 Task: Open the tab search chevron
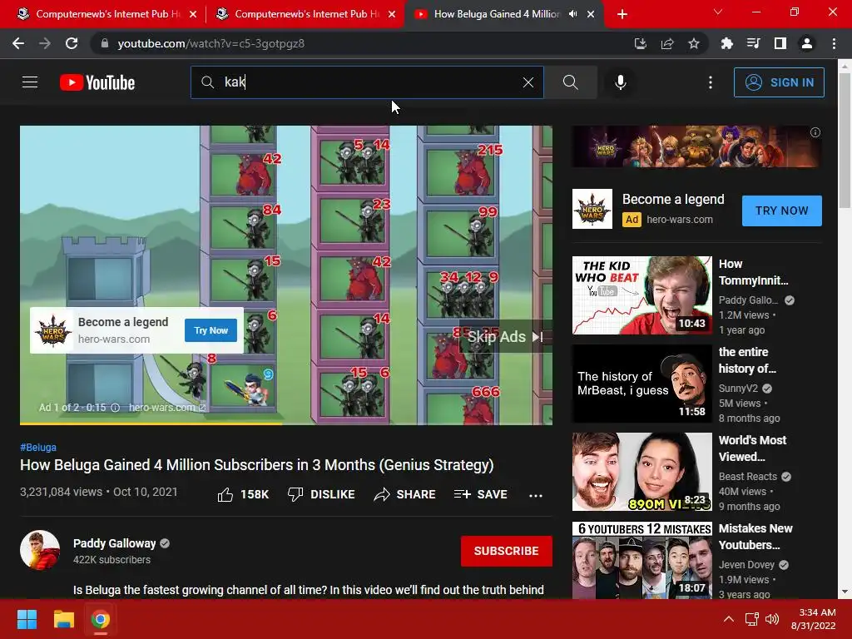[718, 12]
